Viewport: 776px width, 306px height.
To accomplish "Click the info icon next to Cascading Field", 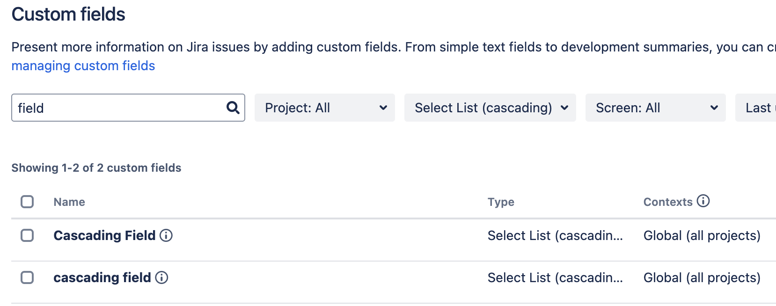I will pos(167,235).
